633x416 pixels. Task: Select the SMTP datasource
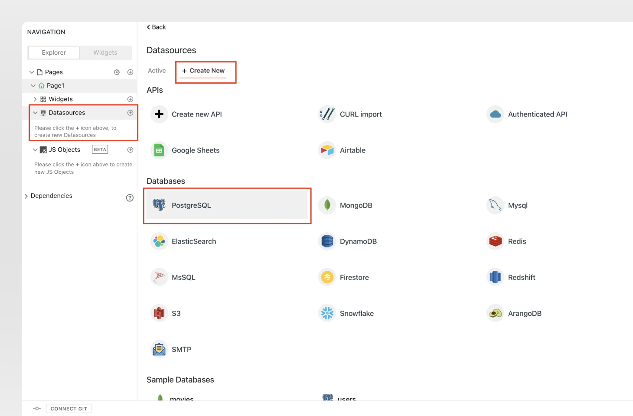point(181,349)
